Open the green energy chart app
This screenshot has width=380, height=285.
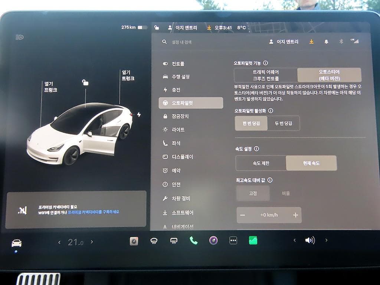(x=253, y=240)
